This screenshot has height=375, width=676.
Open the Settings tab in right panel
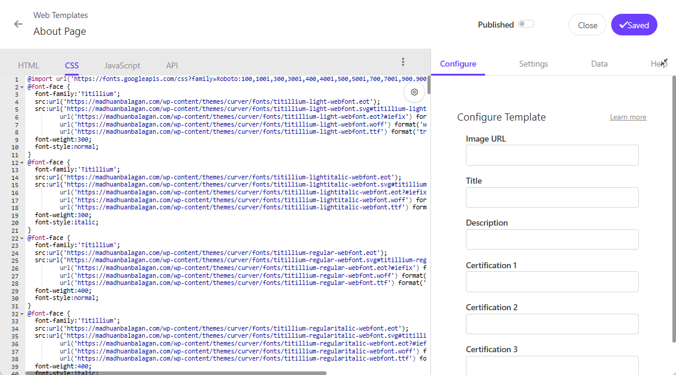pos(533,64)
